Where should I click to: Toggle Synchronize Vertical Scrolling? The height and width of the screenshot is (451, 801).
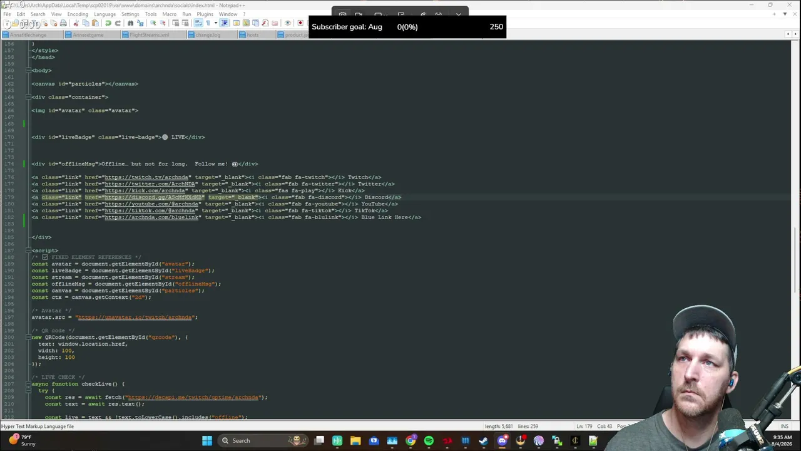tap(175, 23)
